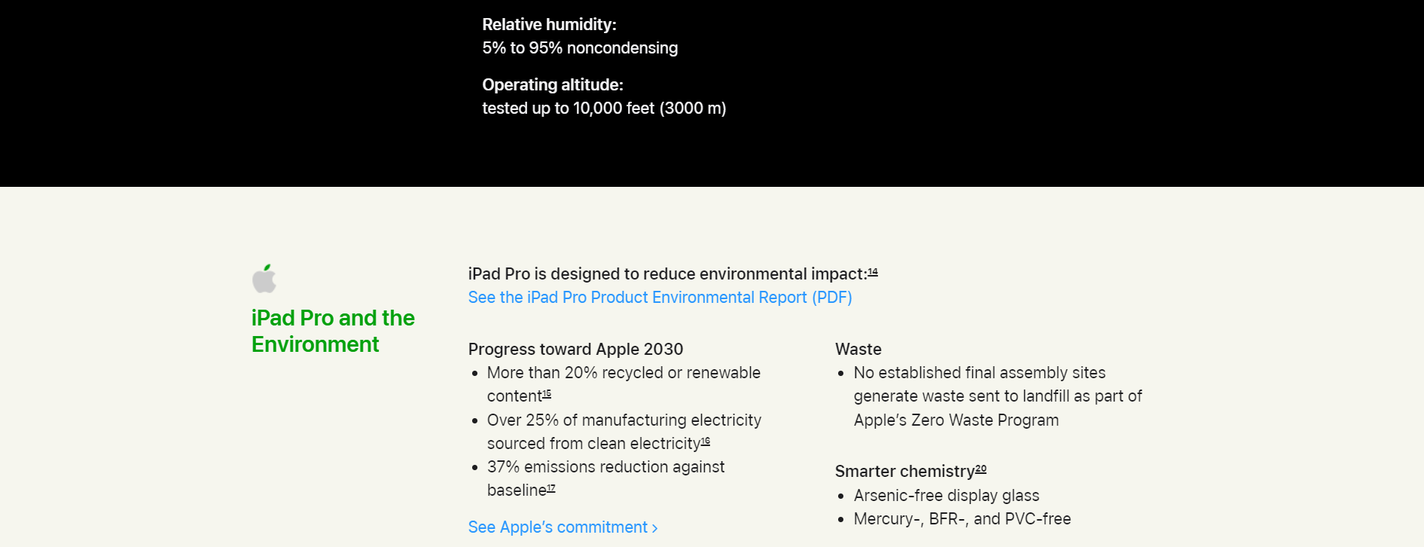The height and width of the screenshot is (547, 1424).
Task: Click the Over 25% of manufacturing electricity bullet
Action: coord(624,432)
